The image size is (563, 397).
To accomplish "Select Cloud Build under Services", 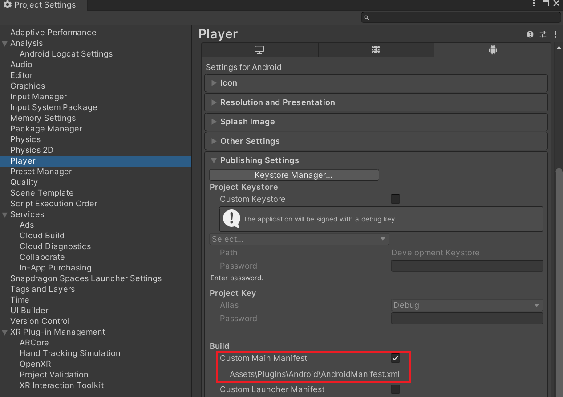I will pos(42,236).
